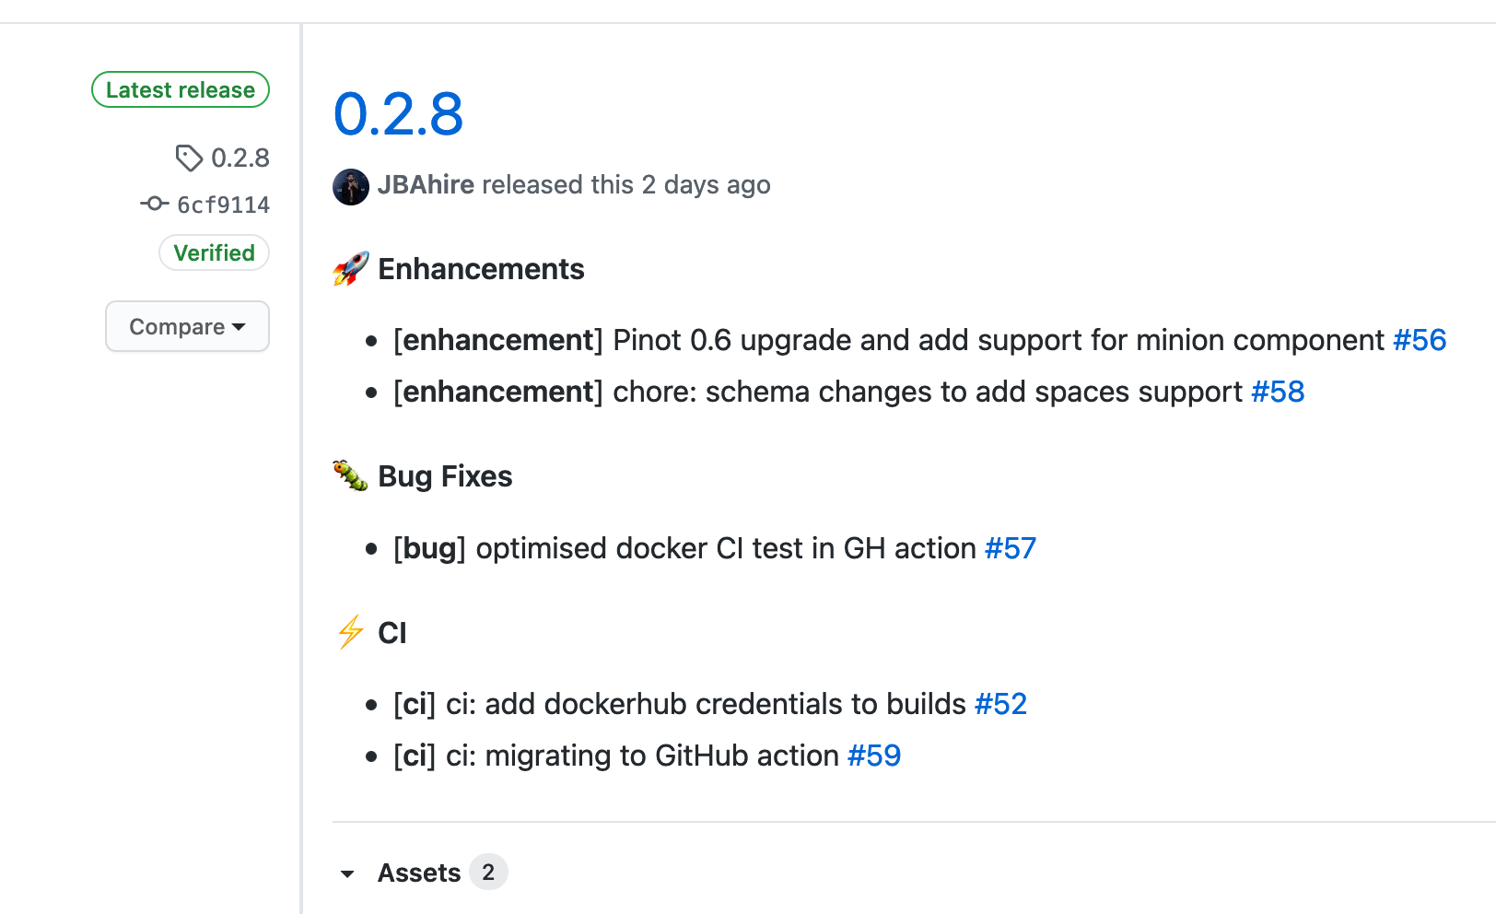Open the 0.2.8 tag in sidebar
Viewport: 1496px width, 914px height.
point(240,158)
